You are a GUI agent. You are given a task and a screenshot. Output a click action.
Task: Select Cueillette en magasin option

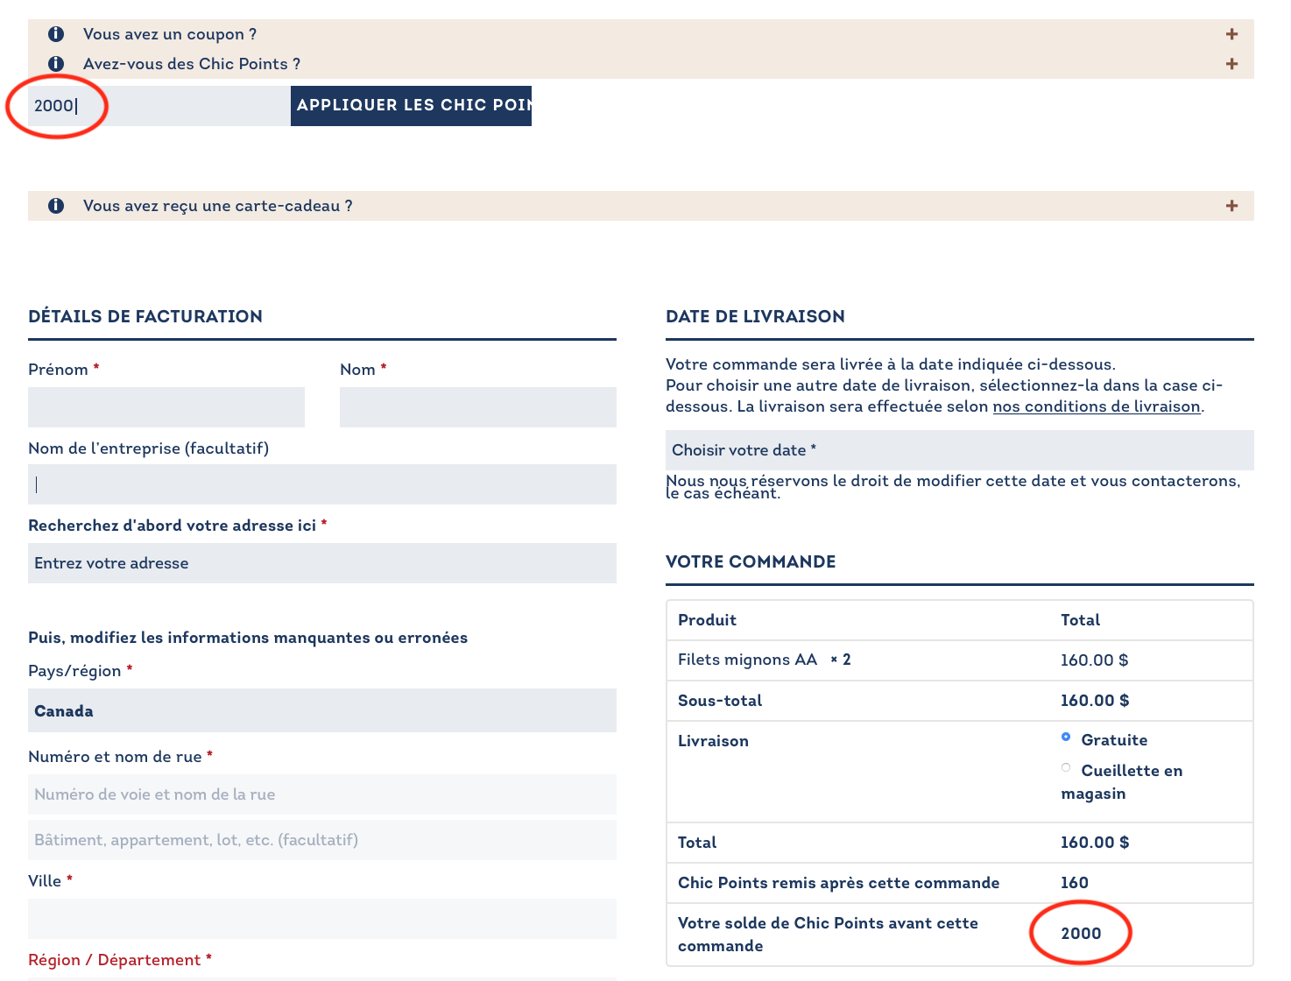coord(1066,768)
